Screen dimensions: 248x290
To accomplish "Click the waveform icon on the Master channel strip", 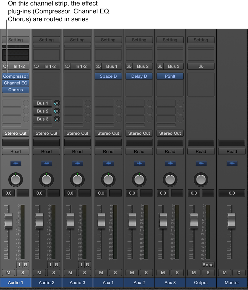I will 232,163.
